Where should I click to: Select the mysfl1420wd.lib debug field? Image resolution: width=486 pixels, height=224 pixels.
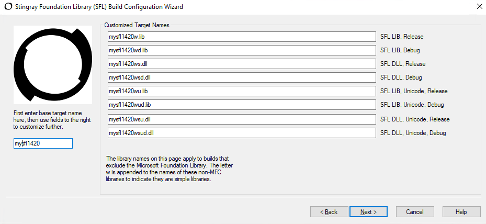tap(242, 50)
